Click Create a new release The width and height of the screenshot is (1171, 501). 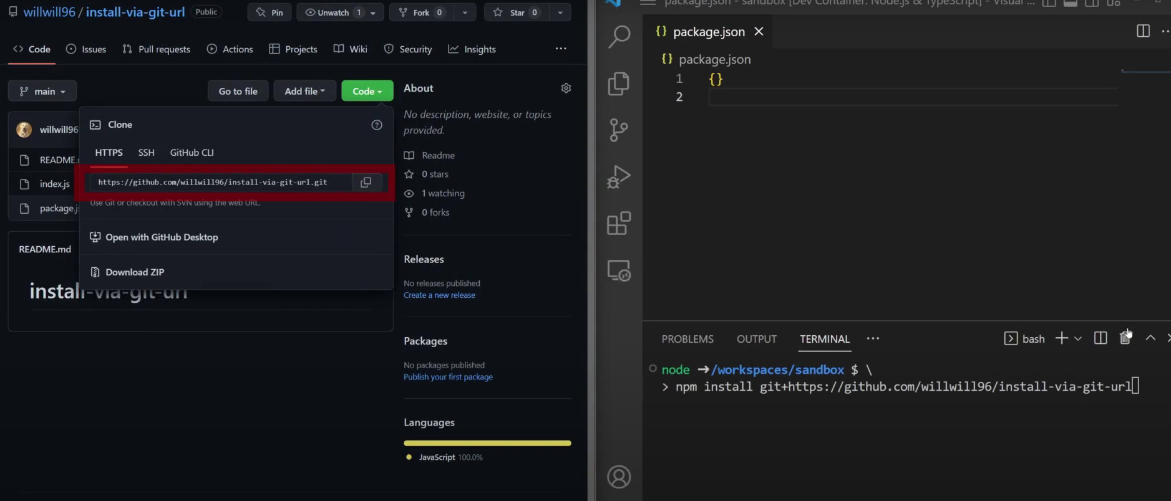[439, 295]
